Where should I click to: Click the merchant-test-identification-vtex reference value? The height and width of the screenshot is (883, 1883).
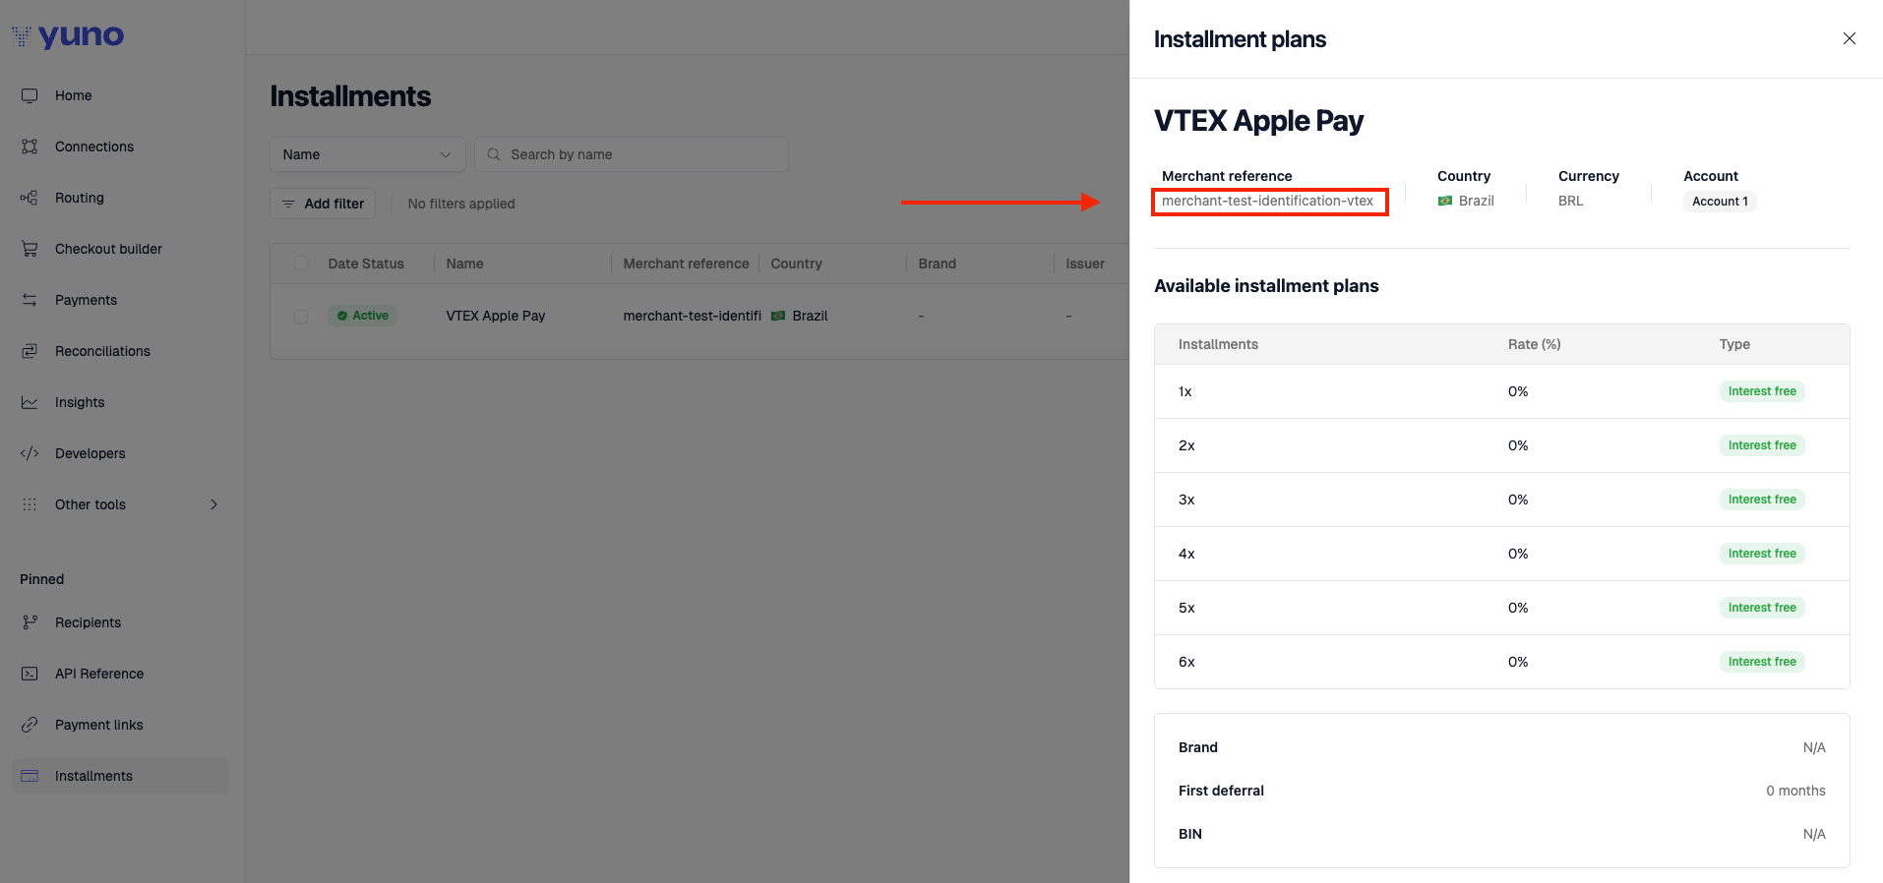(x=1267, y=201)
